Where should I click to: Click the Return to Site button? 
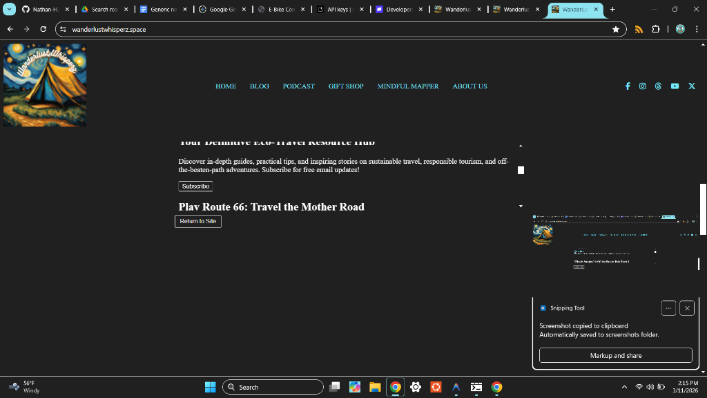197,221
